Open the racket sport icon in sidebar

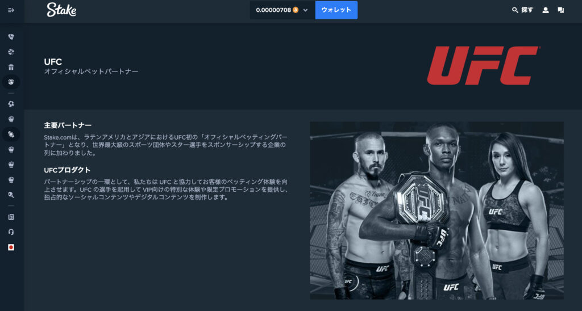(x=11, y=195)
